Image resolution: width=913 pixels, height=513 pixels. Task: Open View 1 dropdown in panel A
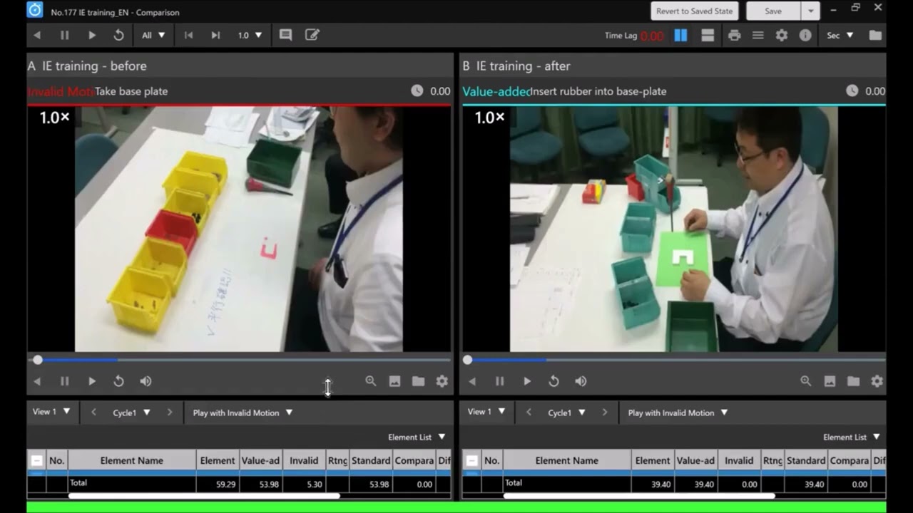point(51,412)
